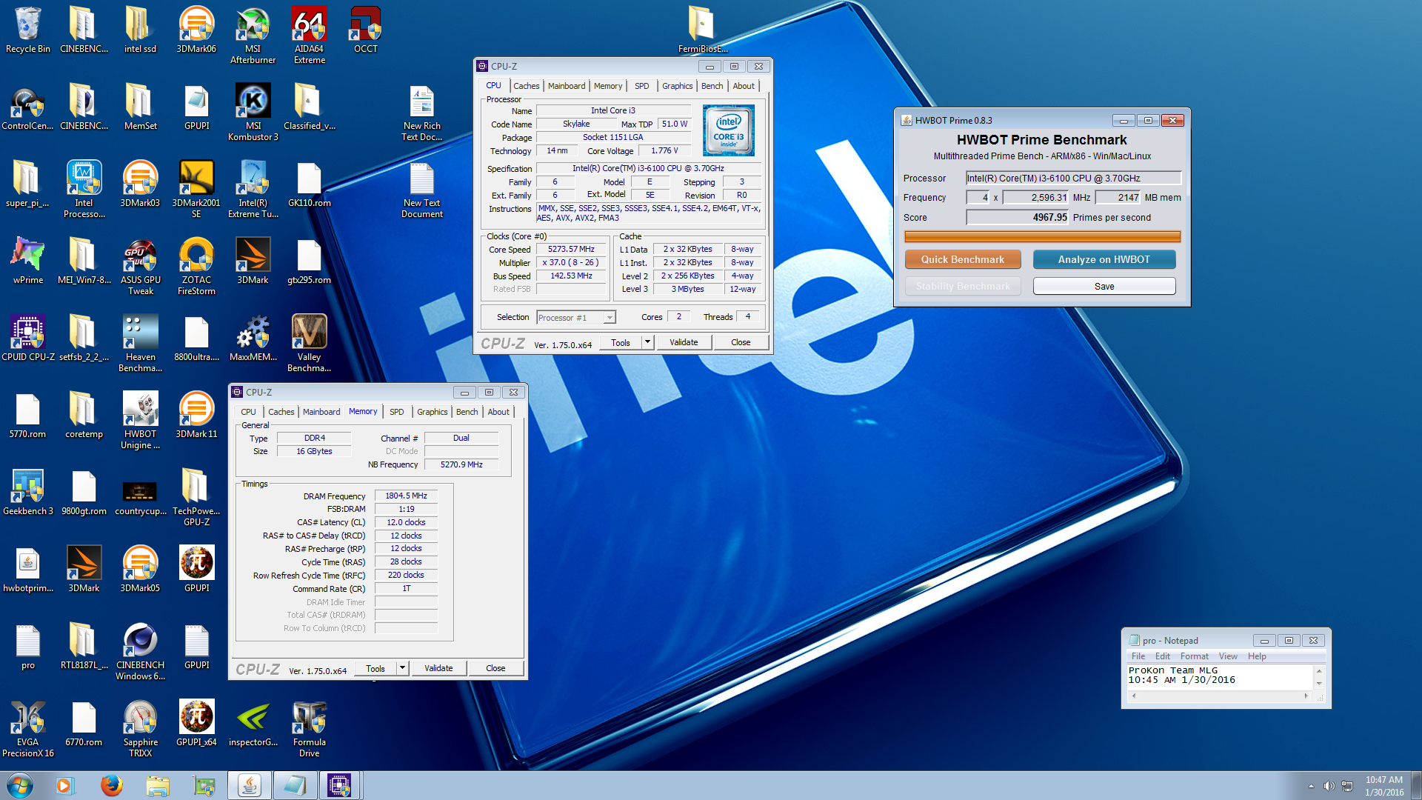This screenshot has height=800, width=1422.
Task: Launch 3DMark06 from desktop
Action: (x=196, y=30)
